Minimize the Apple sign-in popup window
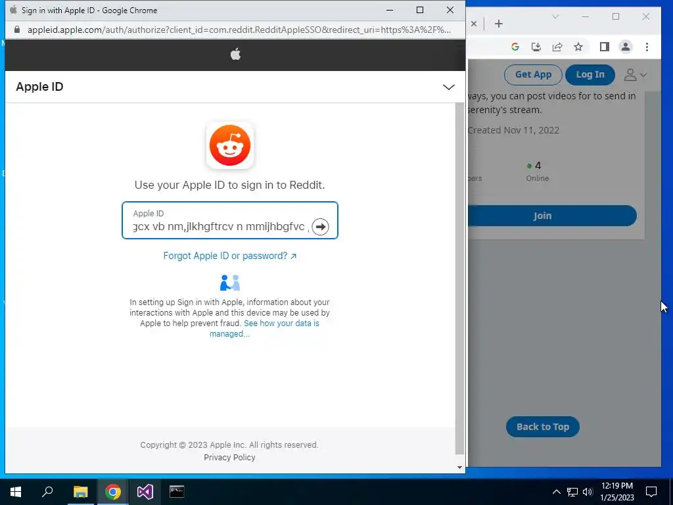Screen dimensions: 673x505 pyautogui.click(x=390, y=10)
